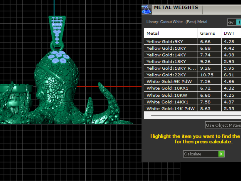Click the Grams column header
The image size is (241, 181).
click(x=209, y=33)
